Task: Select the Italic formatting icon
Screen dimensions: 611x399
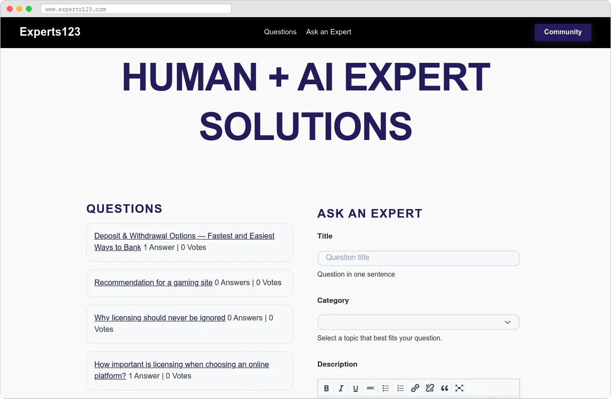Action: click(x=341, y=388)
